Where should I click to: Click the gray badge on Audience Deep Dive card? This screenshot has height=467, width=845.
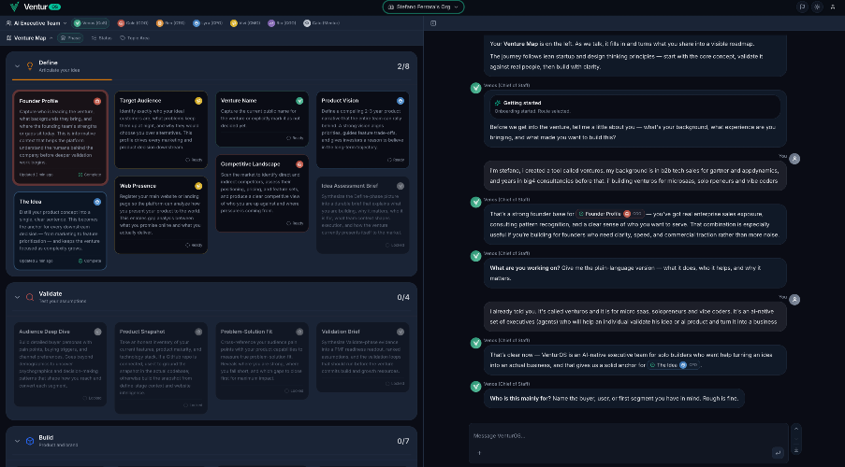[x=97, y=332]
